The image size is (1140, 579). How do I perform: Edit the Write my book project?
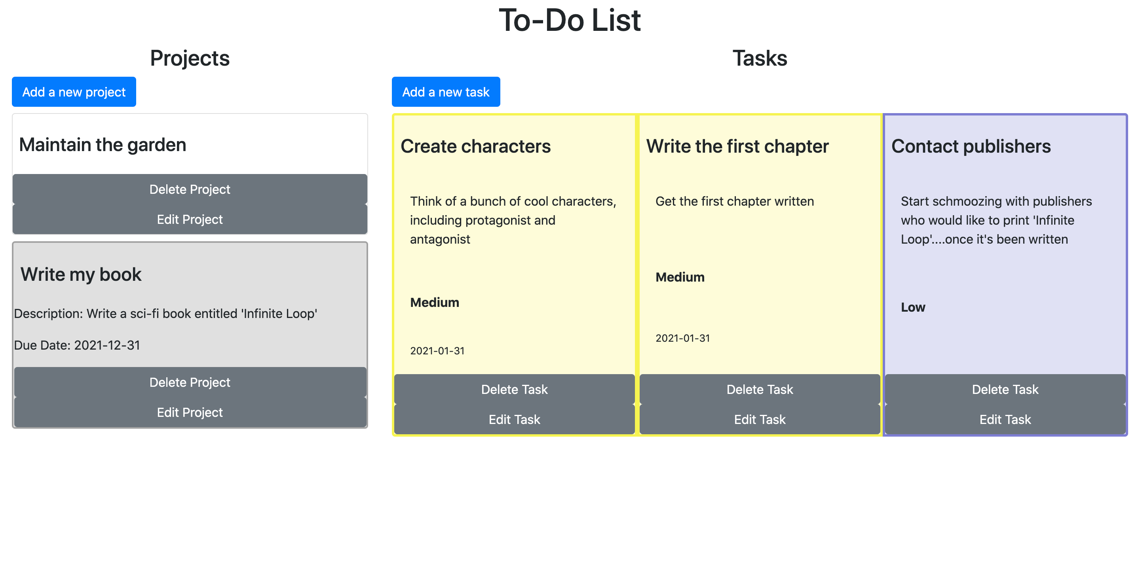[x=190, y=412]
